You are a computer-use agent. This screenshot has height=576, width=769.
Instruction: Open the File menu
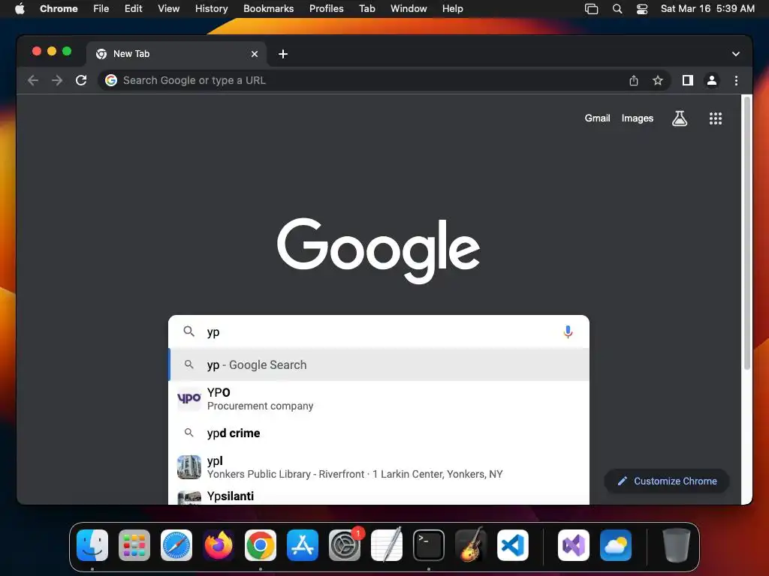(101, 8)
